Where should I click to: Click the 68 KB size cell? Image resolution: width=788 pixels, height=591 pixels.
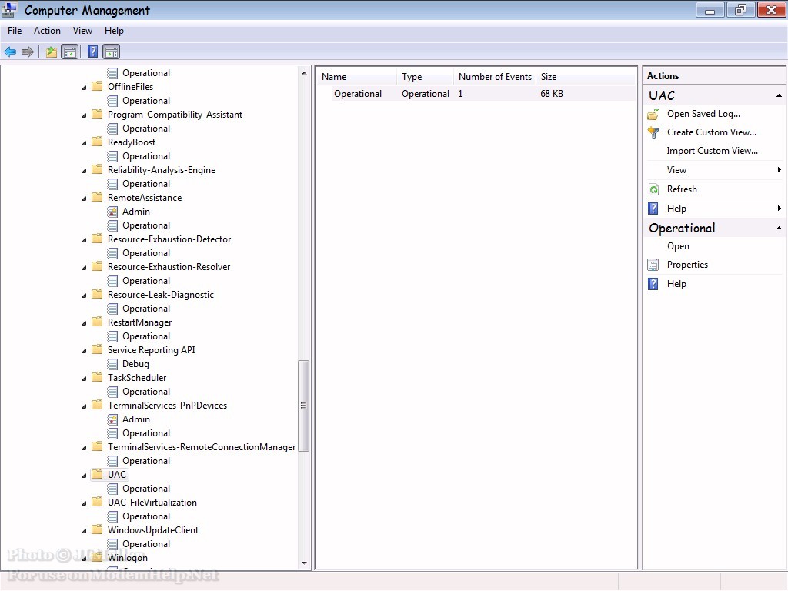(552, 94)
